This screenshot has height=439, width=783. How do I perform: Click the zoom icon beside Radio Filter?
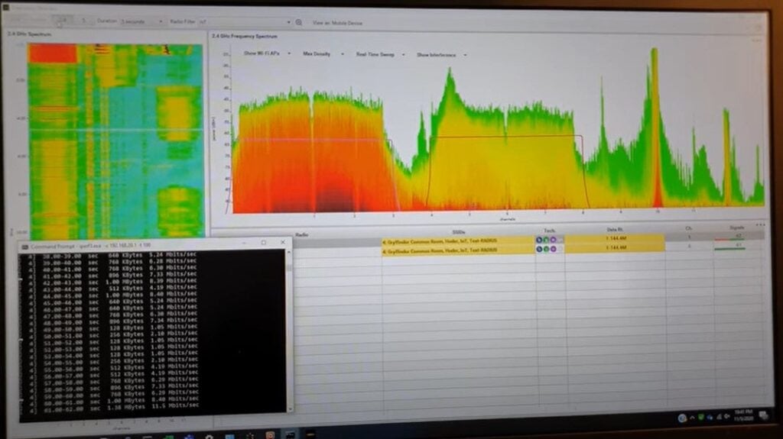[x=299, y=22]
